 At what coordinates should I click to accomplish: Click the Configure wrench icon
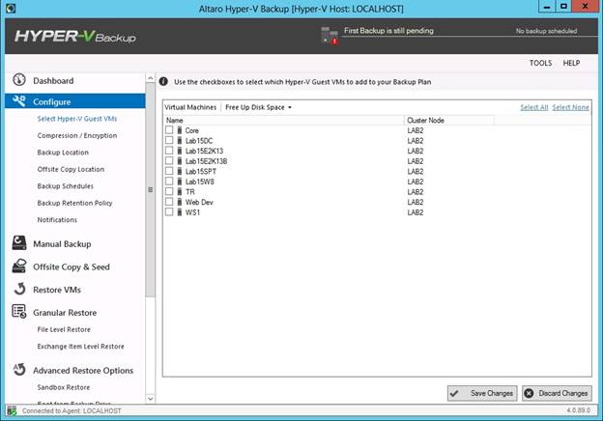[x=19, y=100]
